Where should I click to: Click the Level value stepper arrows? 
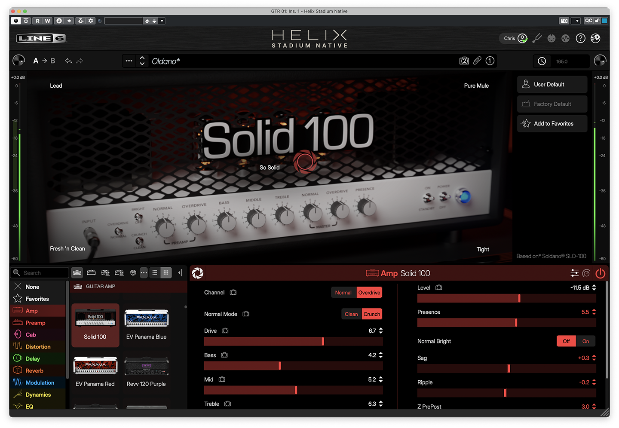594,287
